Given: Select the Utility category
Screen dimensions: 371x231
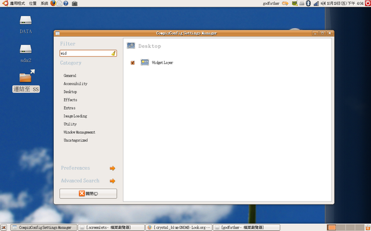Looking at the screenshot, I should (x=70, y=124).
